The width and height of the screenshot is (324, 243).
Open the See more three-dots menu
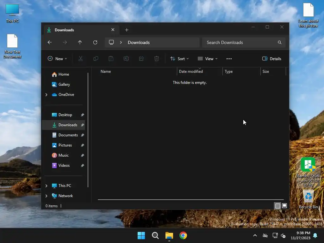(229, 59)
